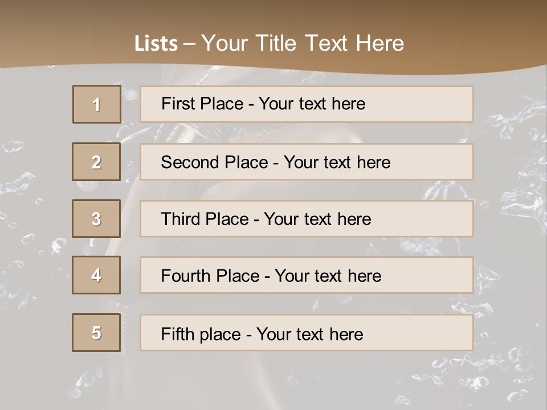Click the box numbered 1

[97, 104]
